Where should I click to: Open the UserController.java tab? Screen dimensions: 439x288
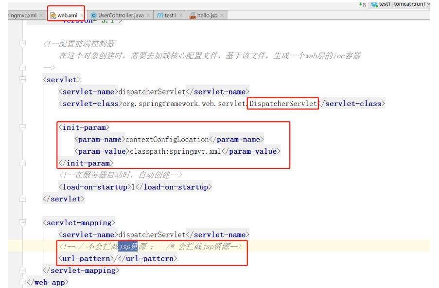(x=121, y=16)
